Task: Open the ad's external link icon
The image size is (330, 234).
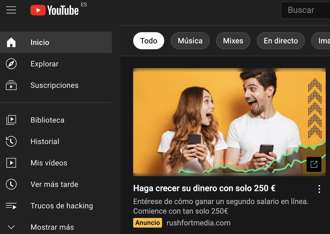Action: [x=314, y=164]
